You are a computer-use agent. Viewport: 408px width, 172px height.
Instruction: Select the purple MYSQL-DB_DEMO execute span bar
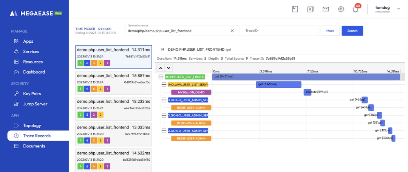coord(308,92)
